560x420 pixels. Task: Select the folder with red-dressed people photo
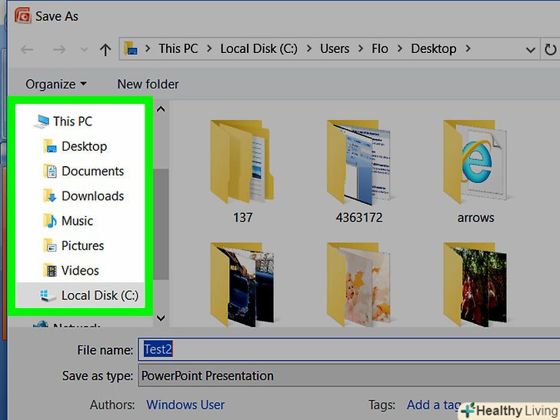(475, 285)
